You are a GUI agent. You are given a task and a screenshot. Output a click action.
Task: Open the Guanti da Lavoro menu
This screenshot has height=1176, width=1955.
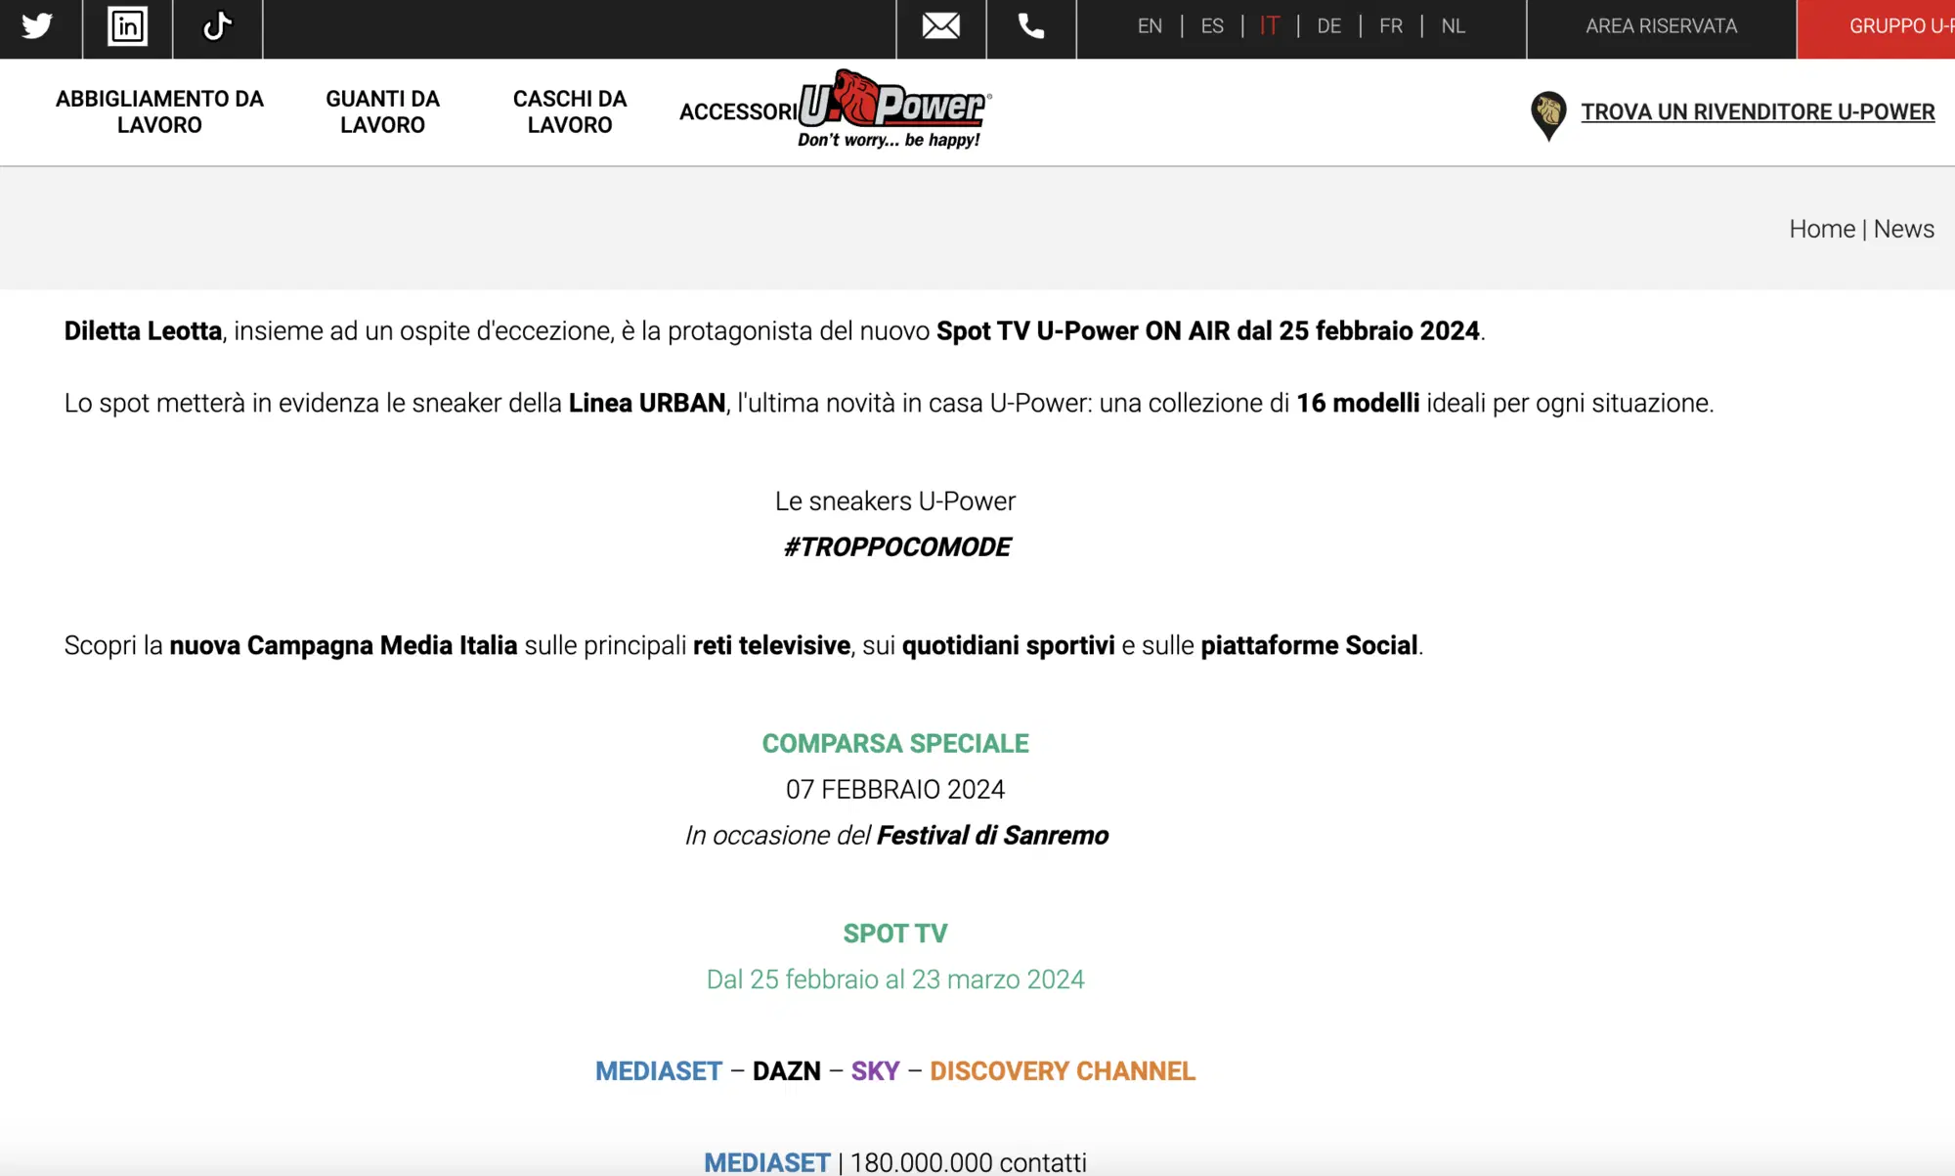click(382, 111)
